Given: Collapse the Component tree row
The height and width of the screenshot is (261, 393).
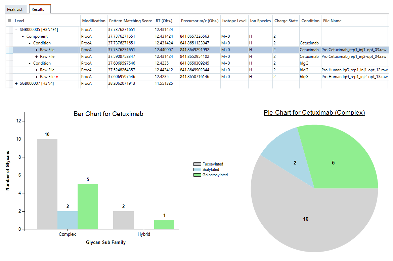Looking at the screenshot, I should point(23,36).
